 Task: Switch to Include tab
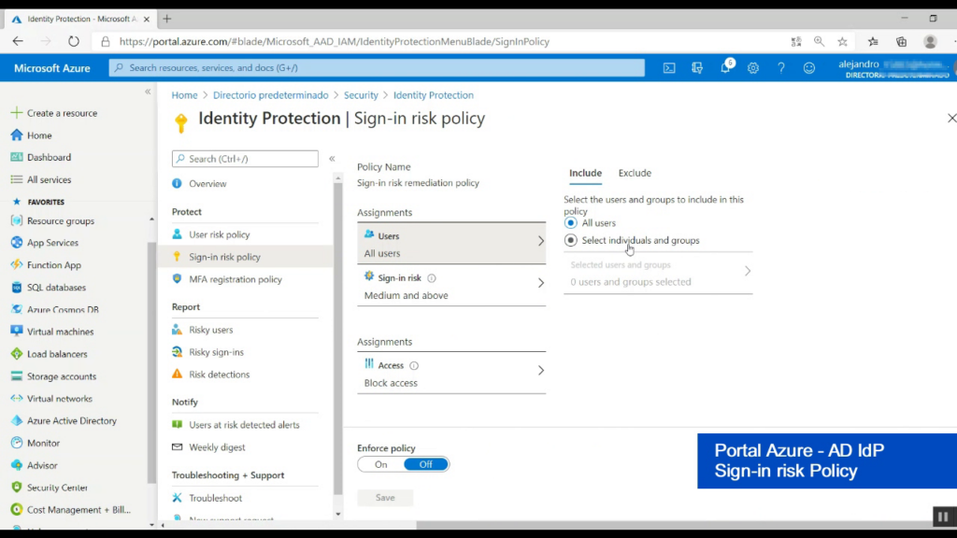pos(585,173)
